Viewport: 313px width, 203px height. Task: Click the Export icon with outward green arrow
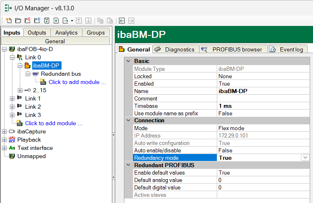[x=66, y=21]
